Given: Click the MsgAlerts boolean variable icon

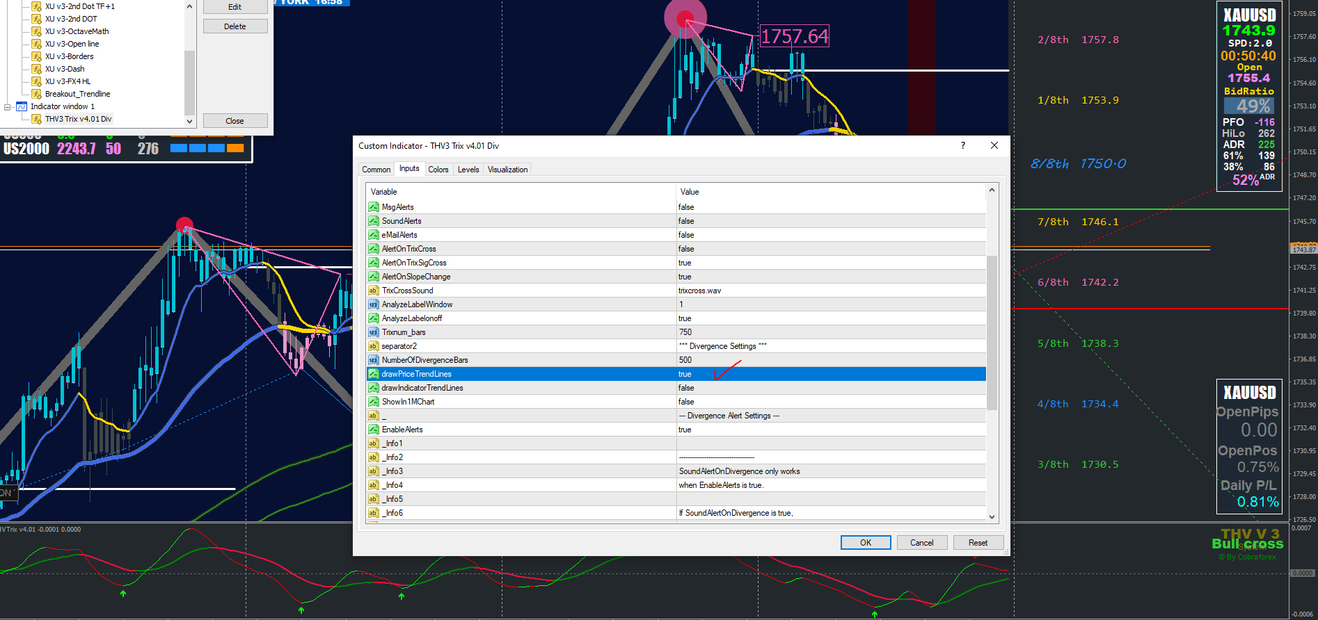Looking at the screenshot, I should click(374, 207).
